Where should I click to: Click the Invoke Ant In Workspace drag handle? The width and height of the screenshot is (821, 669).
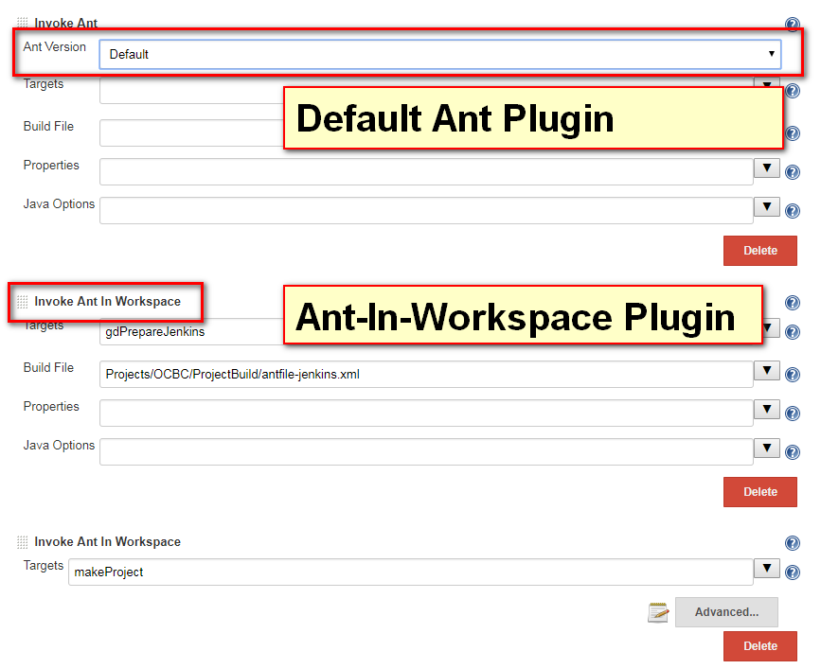[x=21, y=302]
